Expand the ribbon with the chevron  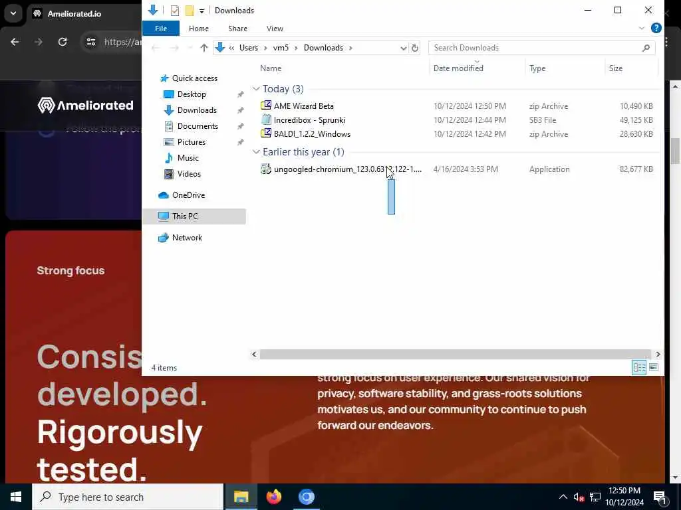642,28
